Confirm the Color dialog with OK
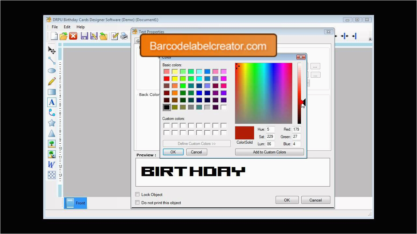Viewport: 417px width, 234px height. [x=173, y=152]
